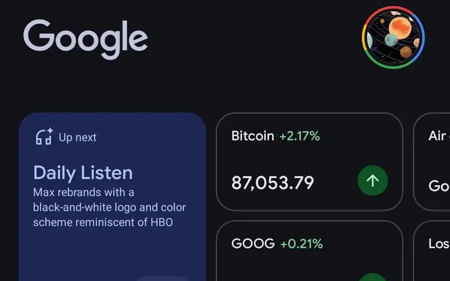Click the +2.17% percentage change
The height and width of the screenshot is (281, 450).
tap(299, 136)
